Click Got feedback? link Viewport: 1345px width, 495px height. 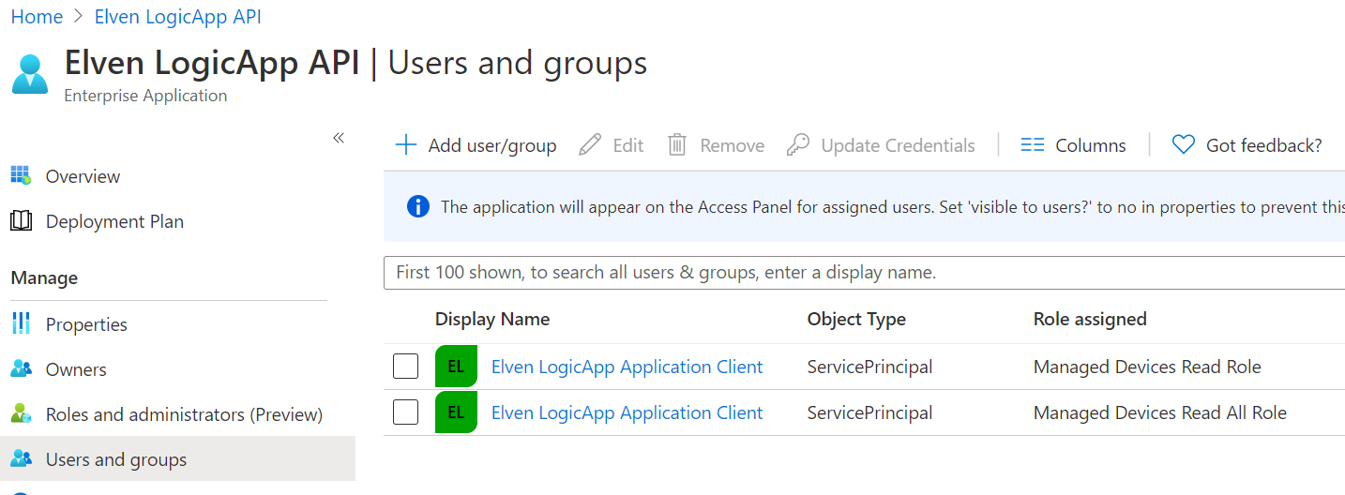(1264, 145)
